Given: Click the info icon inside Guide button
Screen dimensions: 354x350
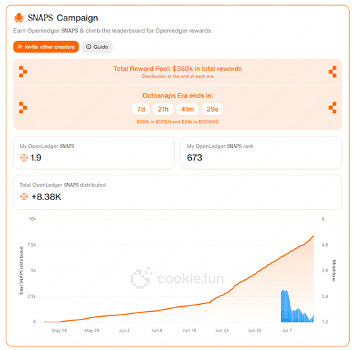Looking at the screenshot, I should pos(88,47).
